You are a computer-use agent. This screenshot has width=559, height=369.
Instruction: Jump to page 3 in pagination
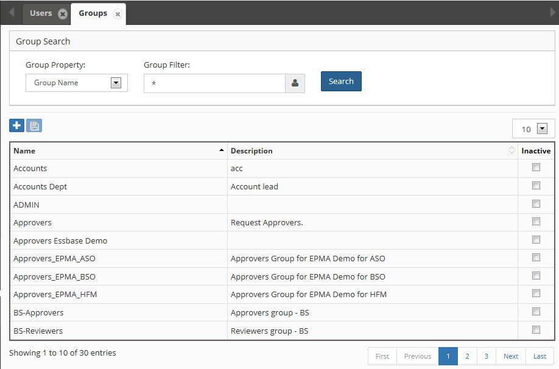click(486, 356)
